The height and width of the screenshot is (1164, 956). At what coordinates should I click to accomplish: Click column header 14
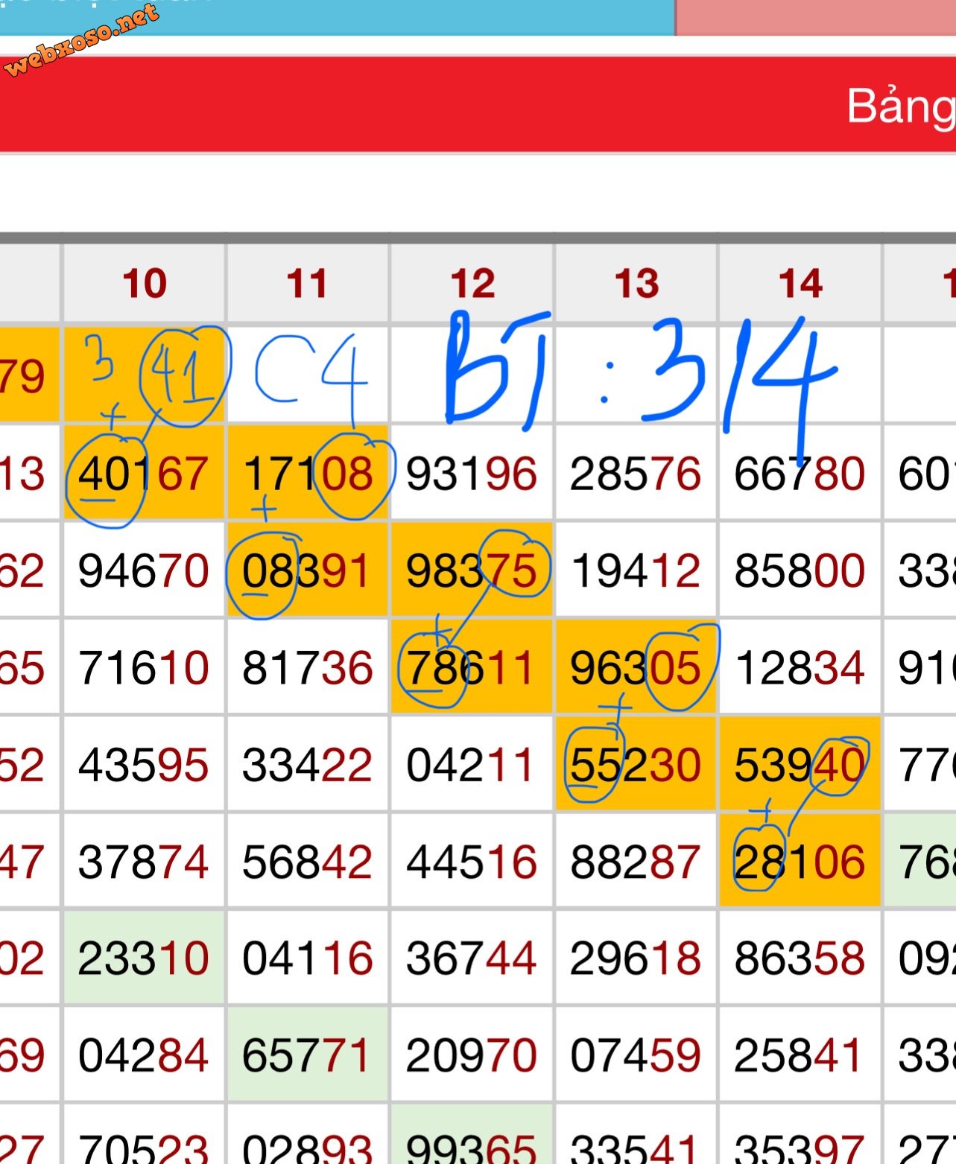point(800,284)
